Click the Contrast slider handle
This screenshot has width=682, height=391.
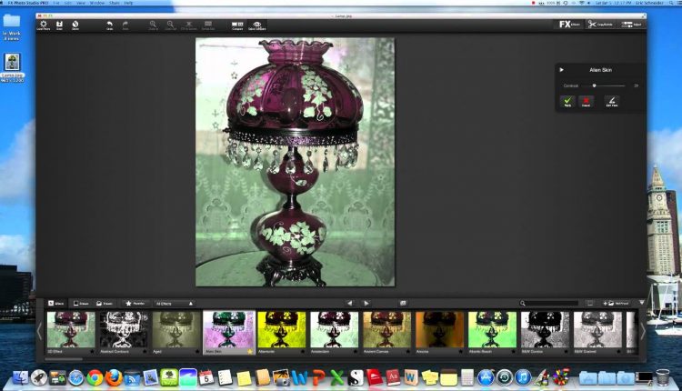(594, 85)
